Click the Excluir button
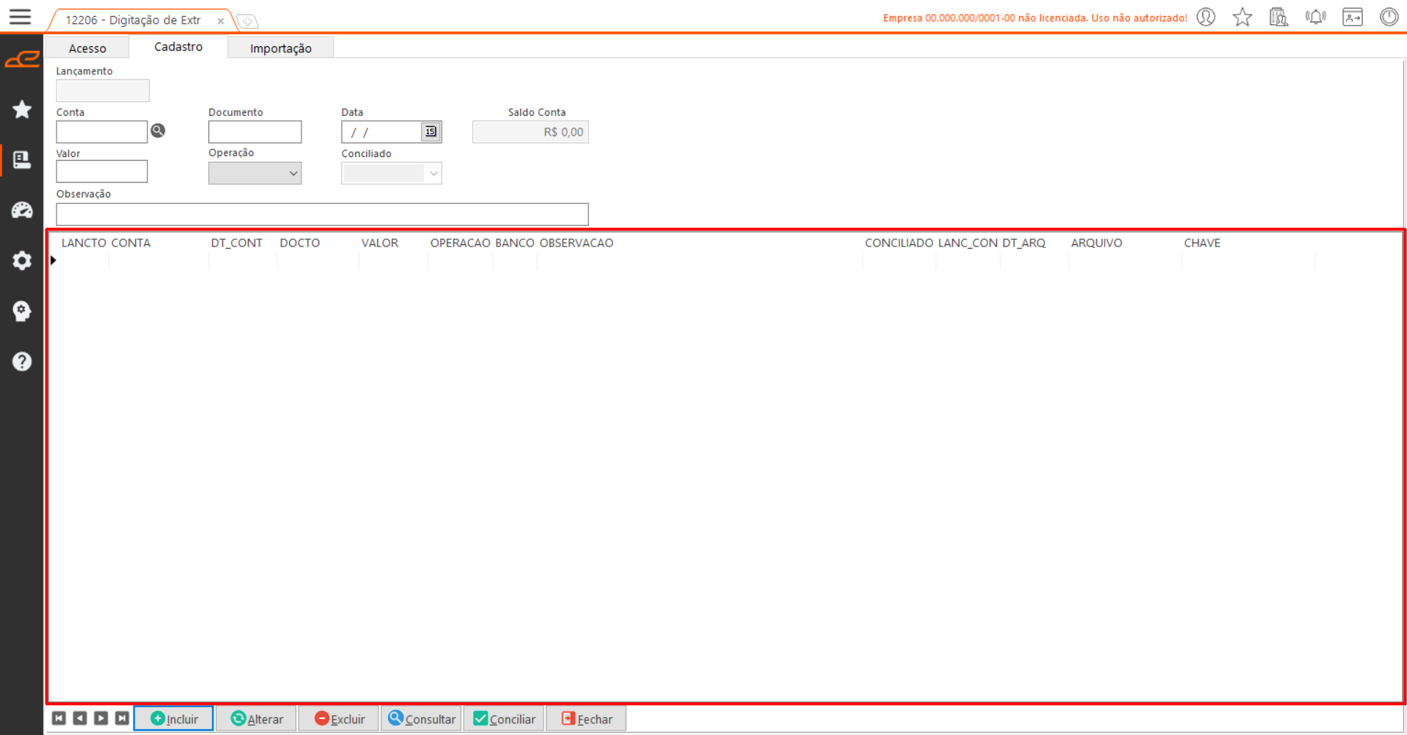 339,719
